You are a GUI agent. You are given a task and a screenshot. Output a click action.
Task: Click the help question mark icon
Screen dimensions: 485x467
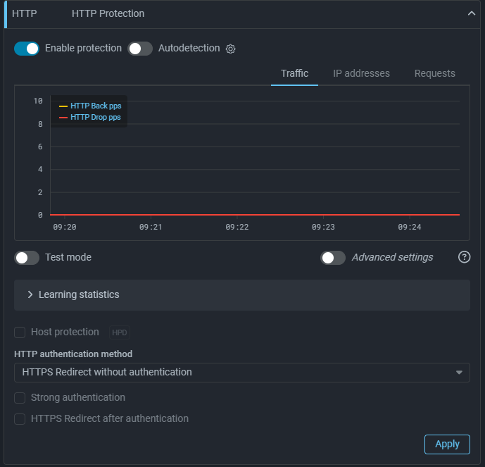(464, 257)
